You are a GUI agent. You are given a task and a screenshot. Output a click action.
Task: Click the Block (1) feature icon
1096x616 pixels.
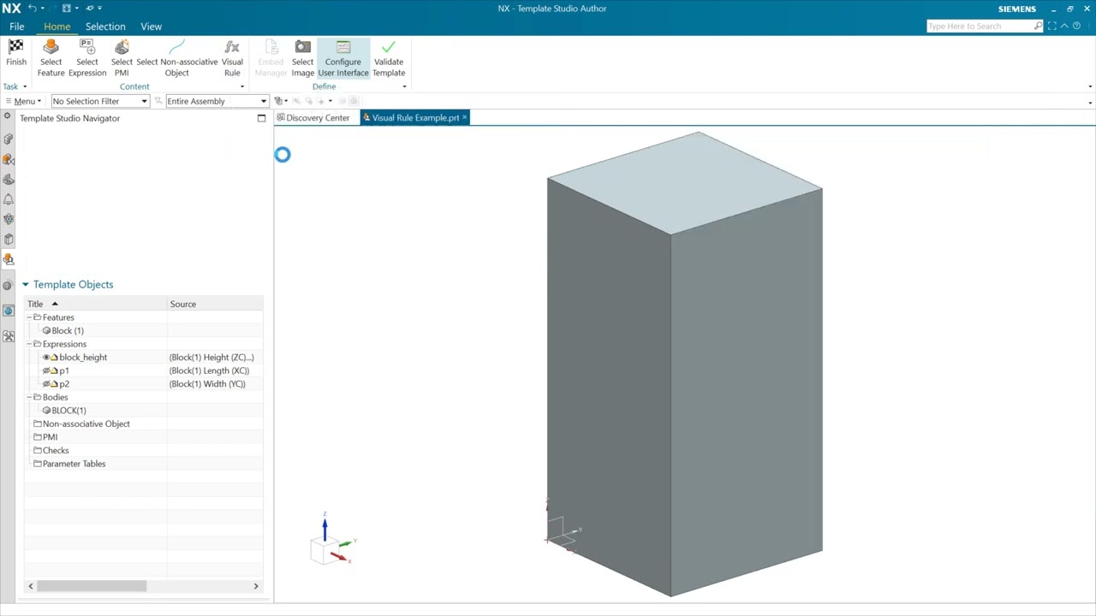(x=46, y=330)
